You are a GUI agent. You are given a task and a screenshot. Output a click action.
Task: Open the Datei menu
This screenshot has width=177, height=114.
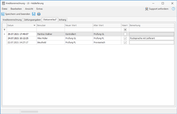tap(4, 9)
